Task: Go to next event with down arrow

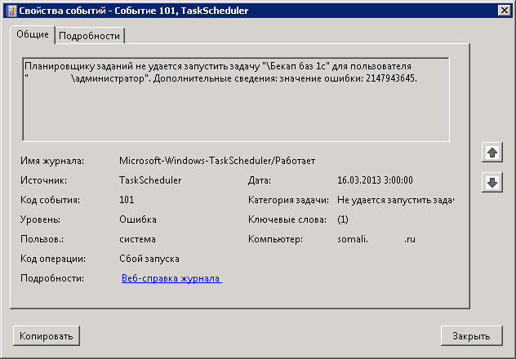Action: (492, 183)
